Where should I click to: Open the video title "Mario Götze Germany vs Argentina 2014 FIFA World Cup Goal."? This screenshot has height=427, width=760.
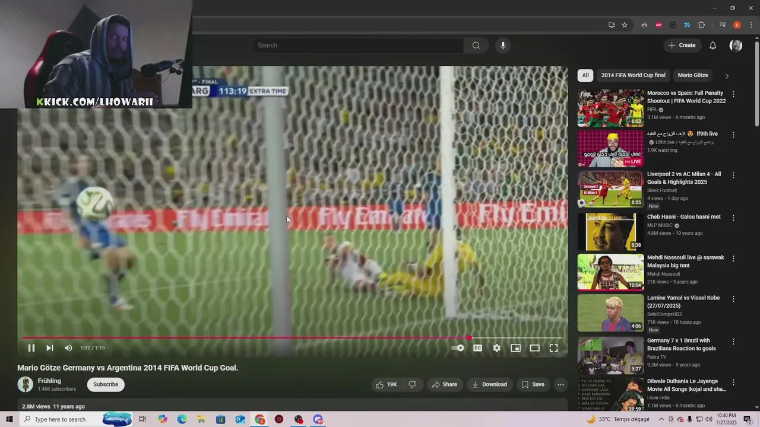pyautogui.click(x=128, y=368)
